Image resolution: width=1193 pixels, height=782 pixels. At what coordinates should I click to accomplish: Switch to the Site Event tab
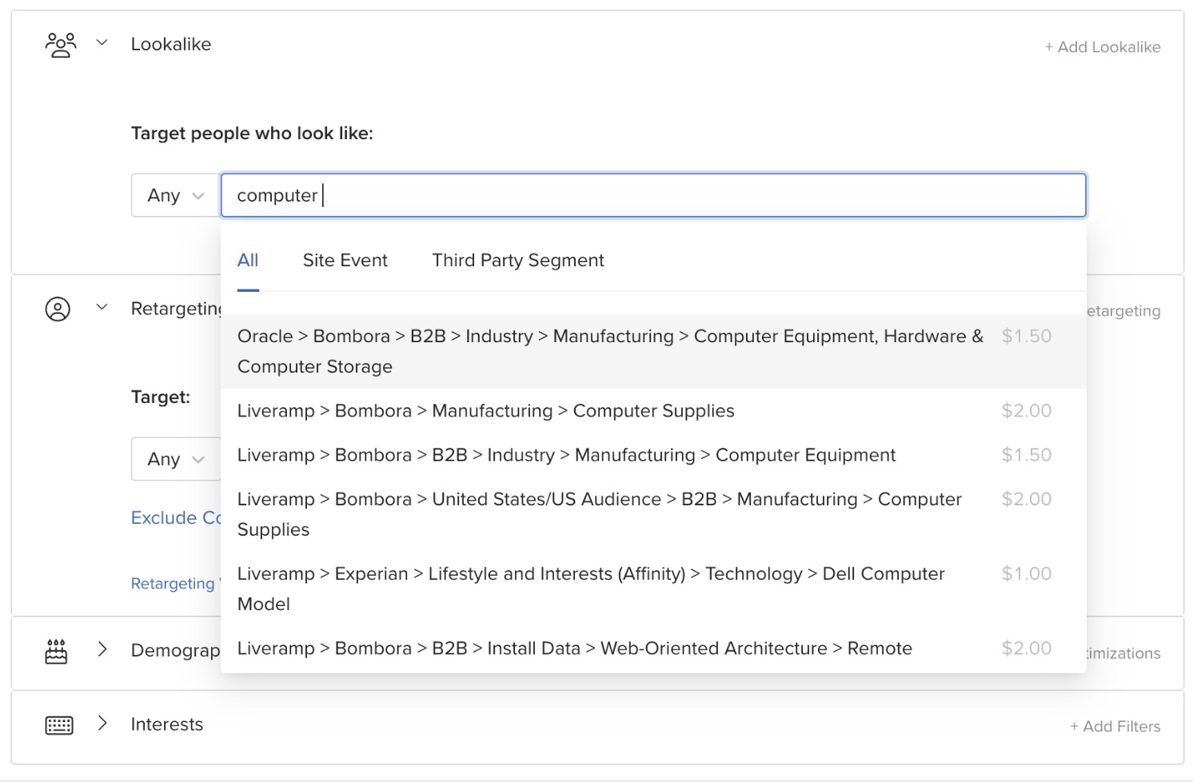point(345,261)
